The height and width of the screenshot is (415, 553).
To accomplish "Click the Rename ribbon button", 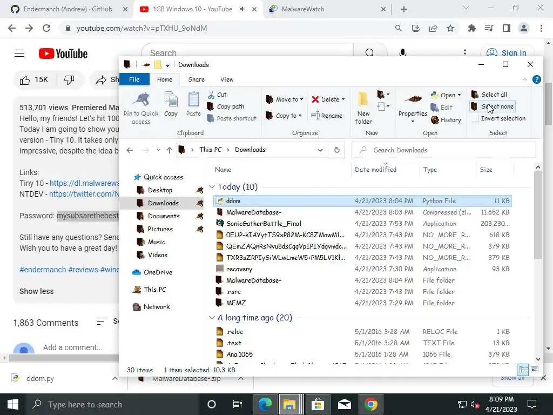I will [327, 116].
